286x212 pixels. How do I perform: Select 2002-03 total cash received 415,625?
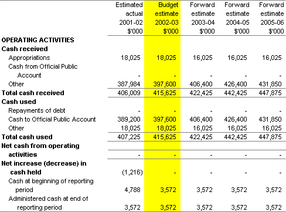pyautogui.click(x=165, y=93)
